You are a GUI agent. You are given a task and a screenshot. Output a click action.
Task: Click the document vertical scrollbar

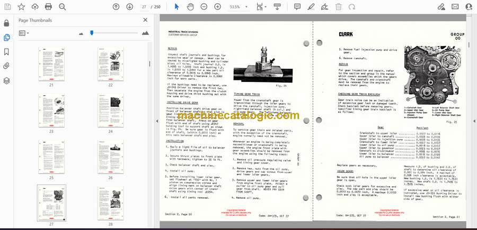coord(468,45)
